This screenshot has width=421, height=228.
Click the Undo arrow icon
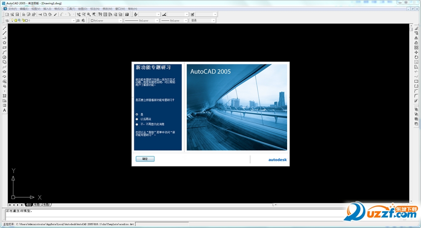(62, 14)
